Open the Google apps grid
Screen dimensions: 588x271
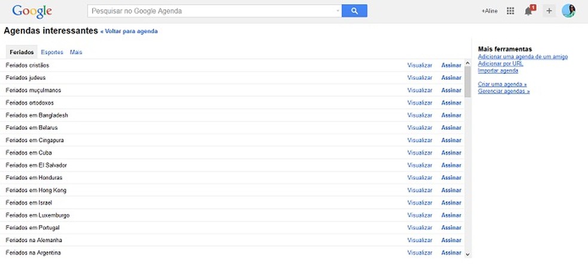[510, 11]
